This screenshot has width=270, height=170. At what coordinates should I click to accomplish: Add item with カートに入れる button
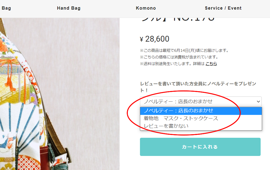pos(200,147)
